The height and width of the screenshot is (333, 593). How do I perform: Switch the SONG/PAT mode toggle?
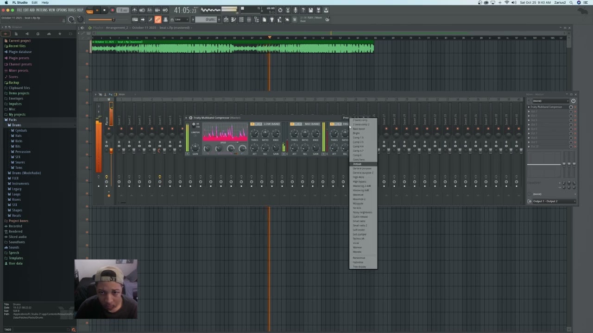(x=89, y=10)
